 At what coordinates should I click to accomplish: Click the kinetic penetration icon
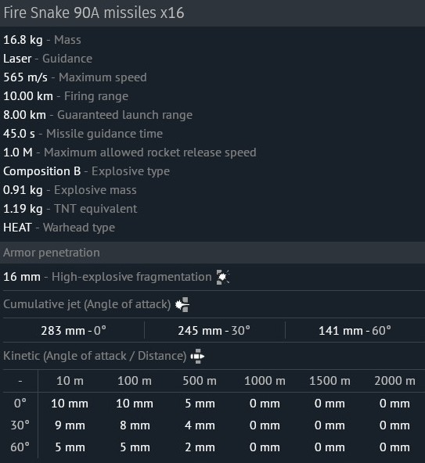point(197,356)
